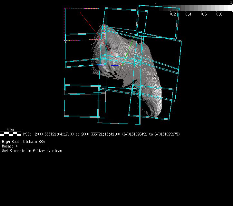The width and height of the screenshot is (233, 206).
Task: Click the 0 marker above the color bar
Action: (x=155, y=3)
